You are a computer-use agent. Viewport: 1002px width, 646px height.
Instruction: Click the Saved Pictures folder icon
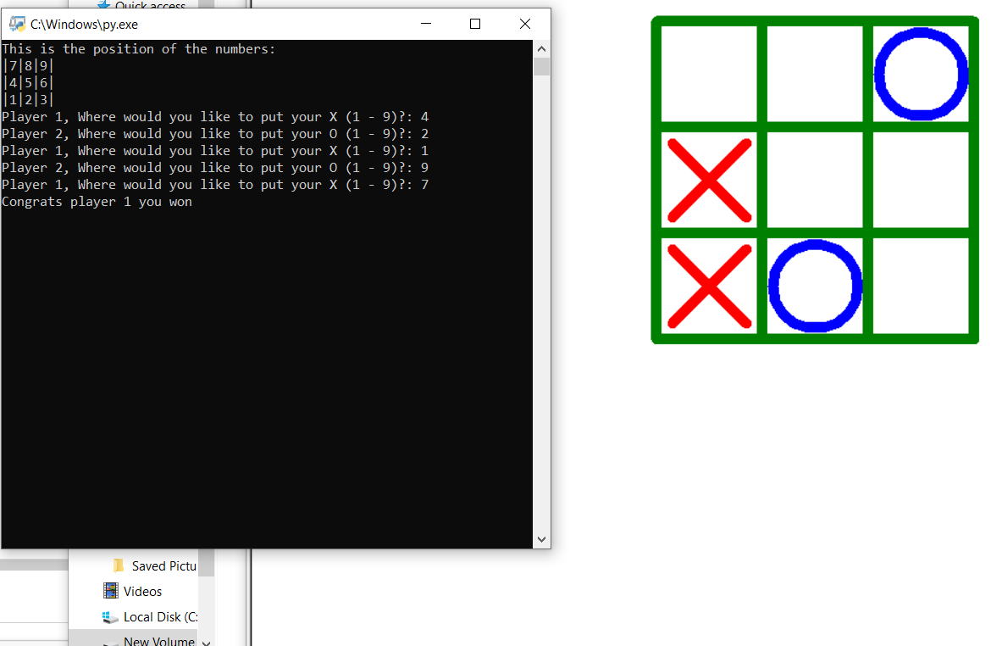coord(119,565)
